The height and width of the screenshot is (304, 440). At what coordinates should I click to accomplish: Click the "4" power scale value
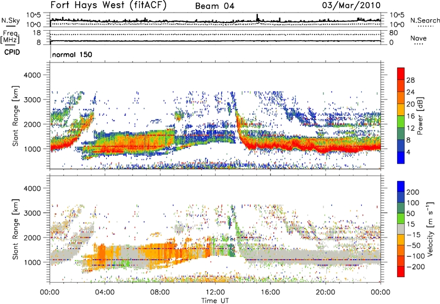click(x=408, y=153)
